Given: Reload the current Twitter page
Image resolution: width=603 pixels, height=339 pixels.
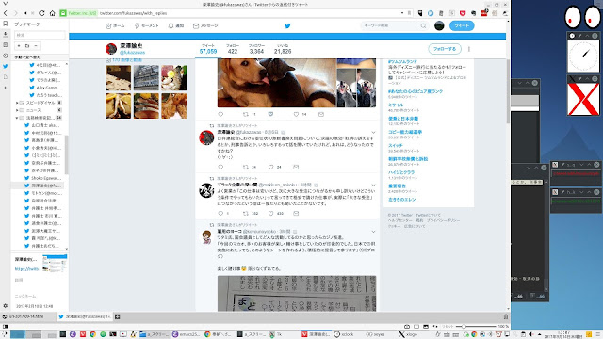Looking at the screenshot, I should (x=41, y=13).
